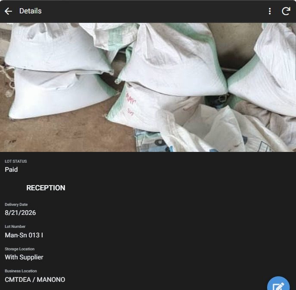The image size is (296, 290).
Task: Select lot number 'Man-Sn 013 I'
Action: (24, 235)
